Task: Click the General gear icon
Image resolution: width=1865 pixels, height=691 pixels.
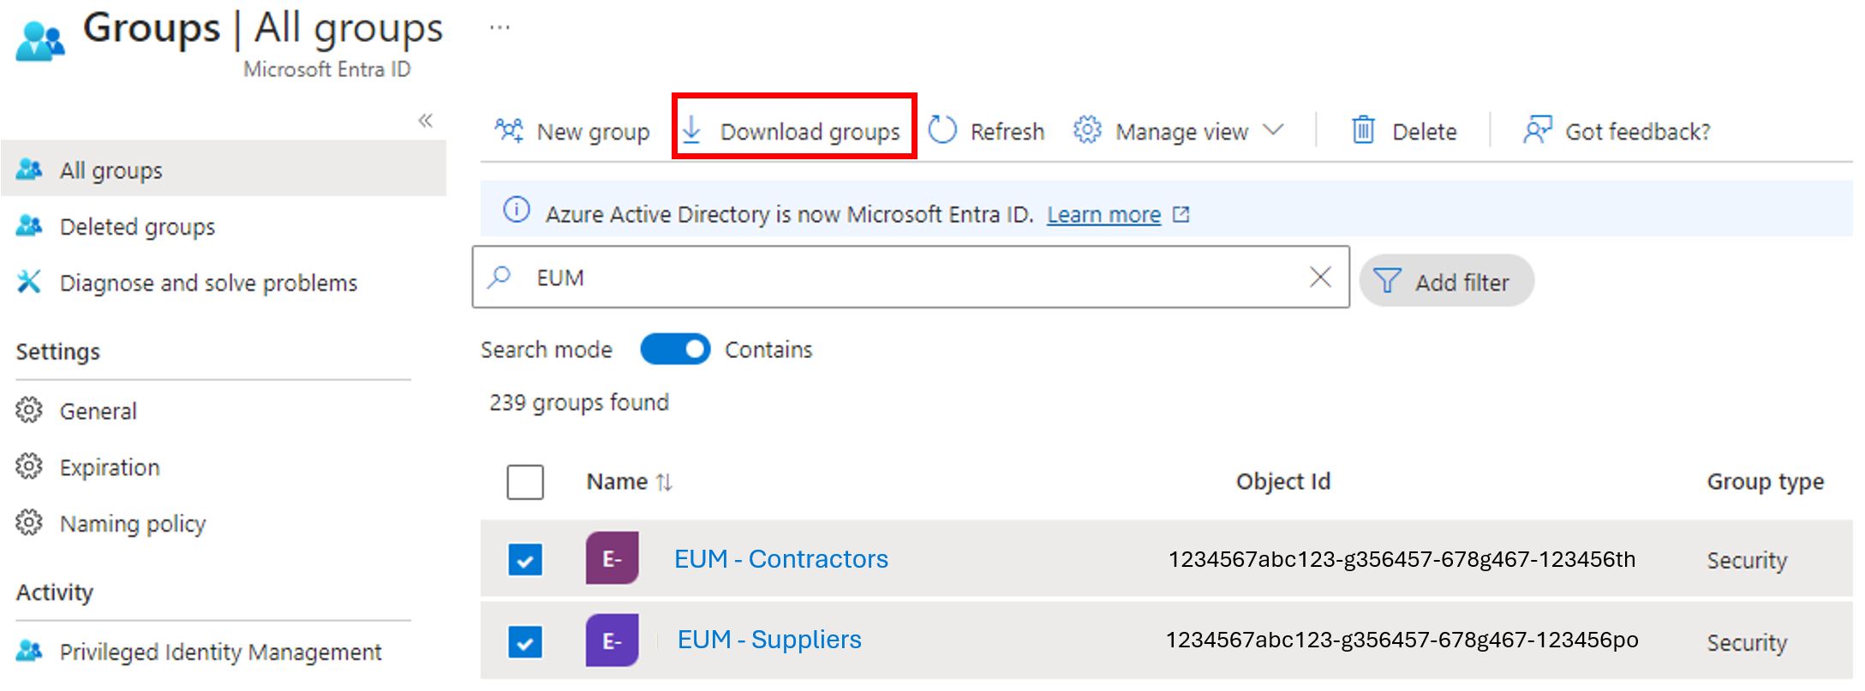Action: [29, 410]
